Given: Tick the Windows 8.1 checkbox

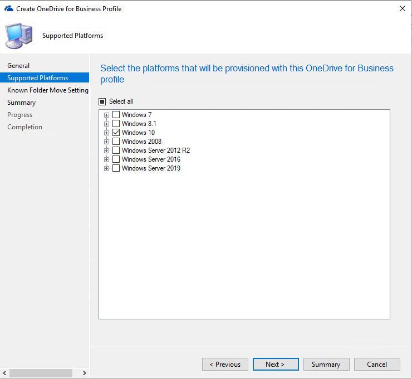Looking at the screenshot, I should [x=116, y=124].
